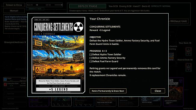The width and height of the screenshot is (196, 110).
Task: Click the Hydro Town artwork panel
Action: click(58, 43)
